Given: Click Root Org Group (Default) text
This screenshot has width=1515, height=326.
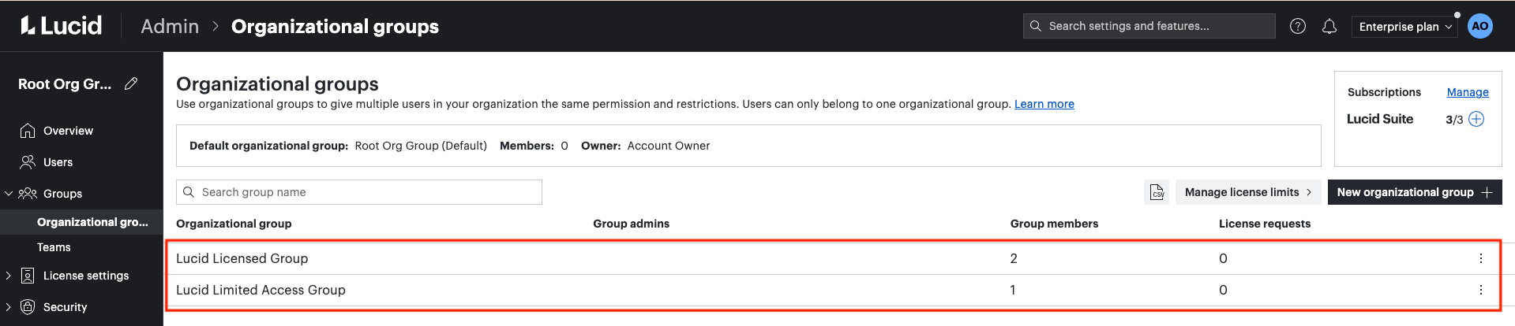Looking at the screenshot, I should (421, 146).
